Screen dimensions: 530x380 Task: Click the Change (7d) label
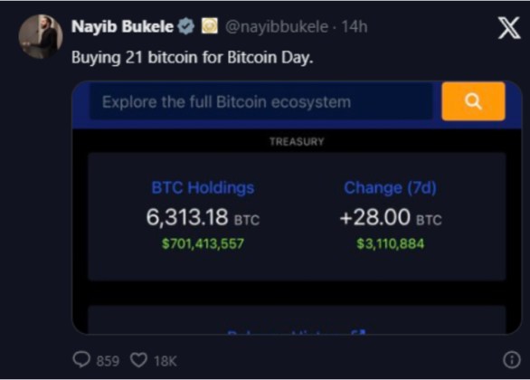coord(390,187)
